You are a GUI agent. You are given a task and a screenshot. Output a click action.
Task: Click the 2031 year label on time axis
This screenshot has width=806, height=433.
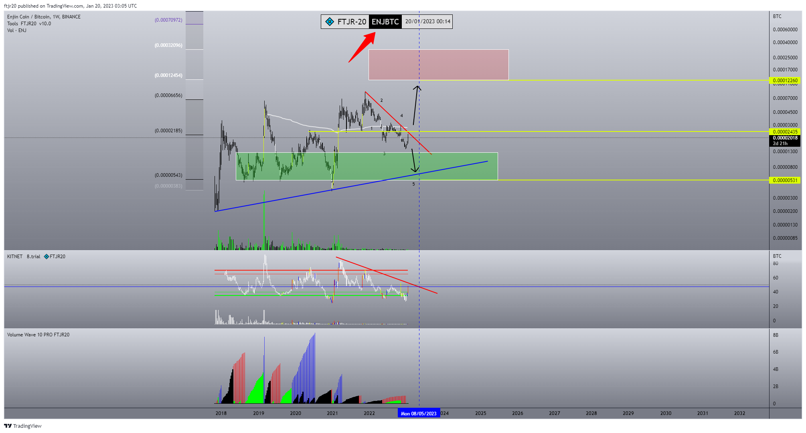click(703, 413)
